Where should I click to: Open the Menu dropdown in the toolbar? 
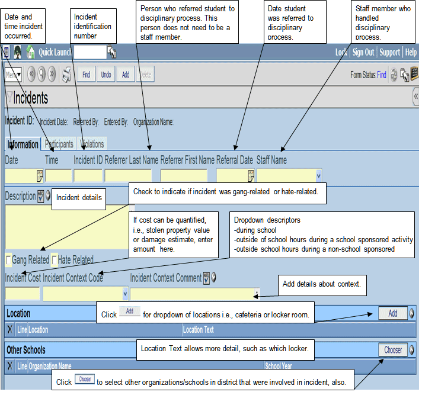pos(13,75)
